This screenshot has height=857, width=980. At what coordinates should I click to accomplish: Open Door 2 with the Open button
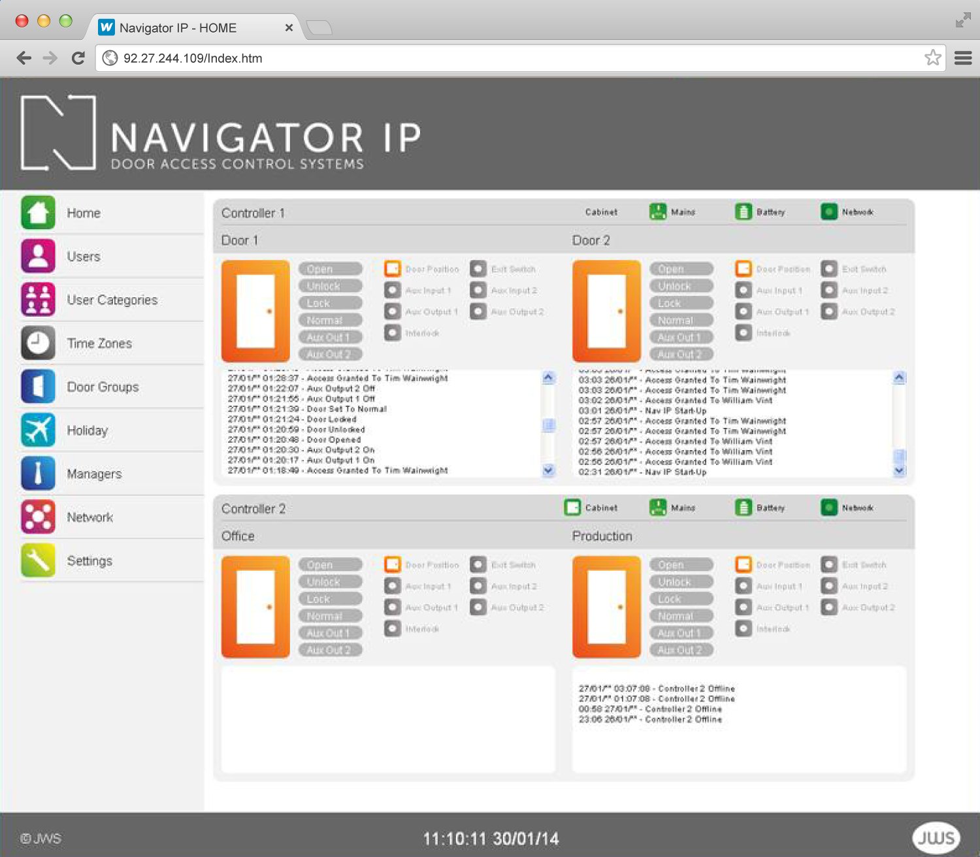[x=681, y=269]
